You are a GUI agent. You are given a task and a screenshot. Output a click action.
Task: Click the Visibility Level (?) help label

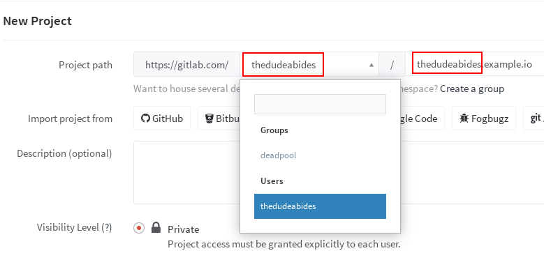(74, 227)
